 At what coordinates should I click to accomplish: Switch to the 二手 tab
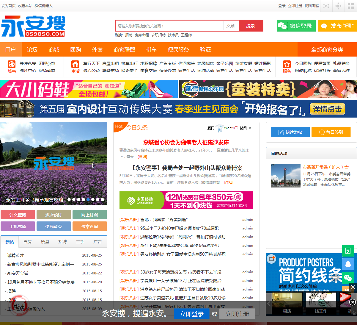point(80,242)
